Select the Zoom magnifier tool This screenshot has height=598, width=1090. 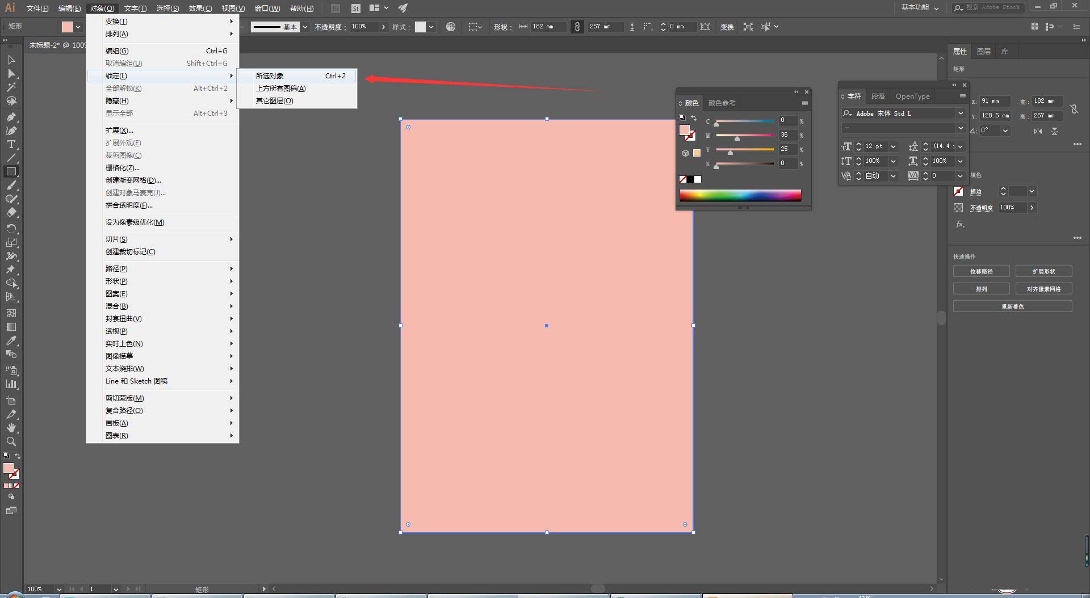coord(11,441)
